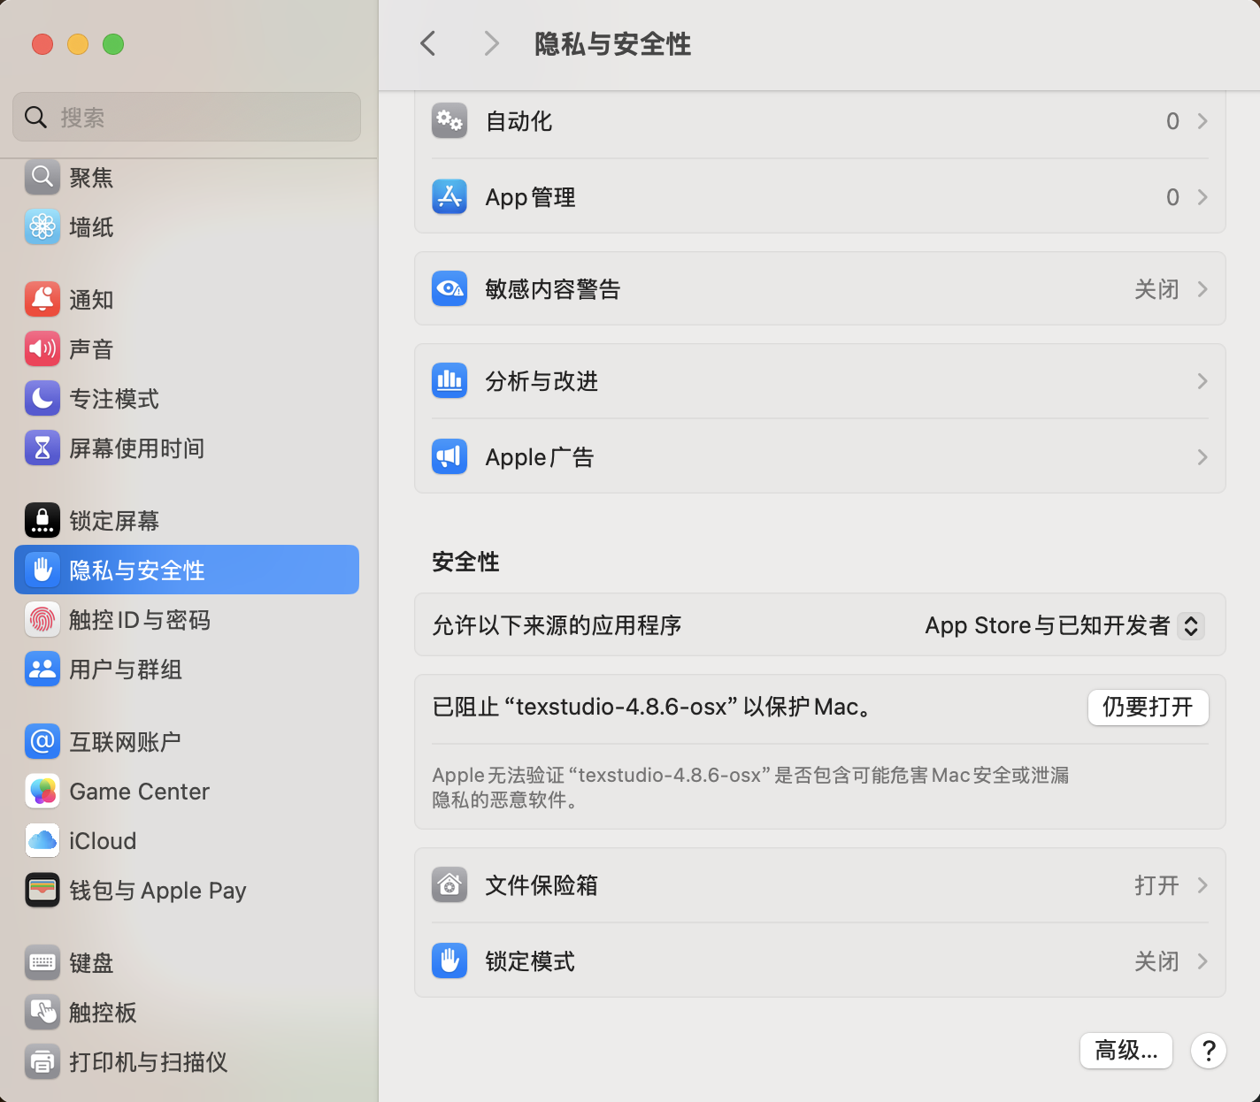Click the Game Center colorful bubbles icon
The width and height of the screenshot is (1260, 1102).
point(42,792)
